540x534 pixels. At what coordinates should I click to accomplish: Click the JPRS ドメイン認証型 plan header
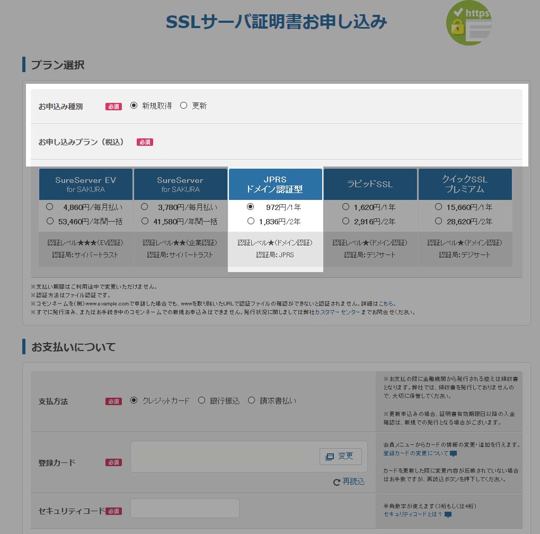point(276,185)
